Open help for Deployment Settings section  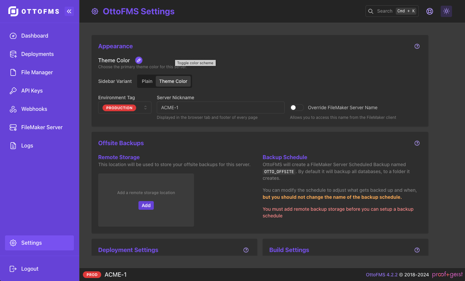[246, 250]
